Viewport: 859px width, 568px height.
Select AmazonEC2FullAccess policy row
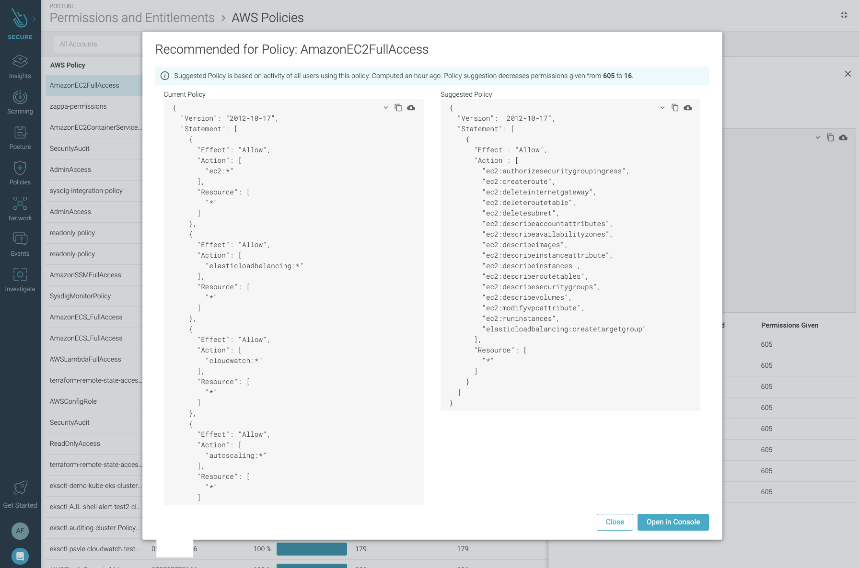94,85
